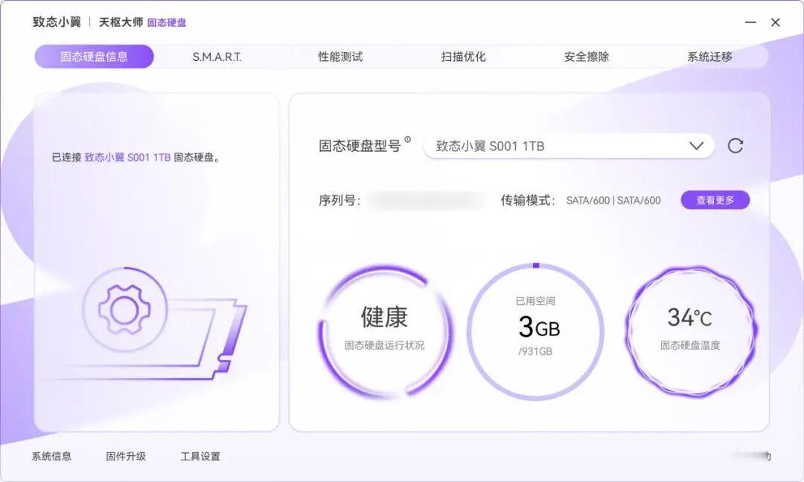Click the gear SSD illustration icon

pos(124,310)
